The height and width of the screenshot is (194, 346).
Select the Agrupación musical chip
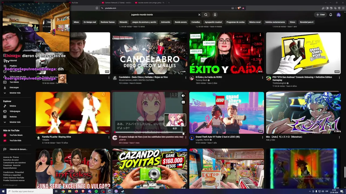tap(213, 22)
